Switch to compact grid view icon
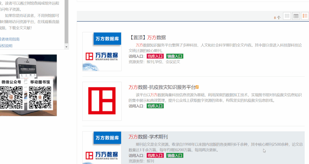The width and height of the screenshot is (309, 164). (287, 16)
